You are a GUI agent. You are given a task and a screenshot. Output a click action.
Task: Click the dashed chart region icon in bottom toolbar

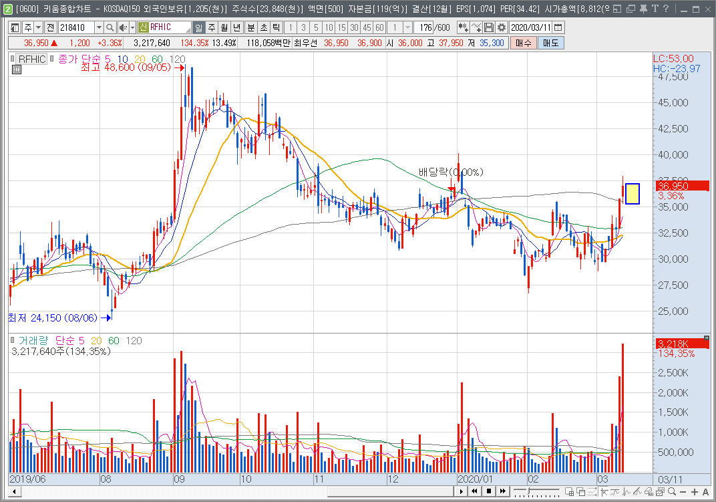pos(592,491)
